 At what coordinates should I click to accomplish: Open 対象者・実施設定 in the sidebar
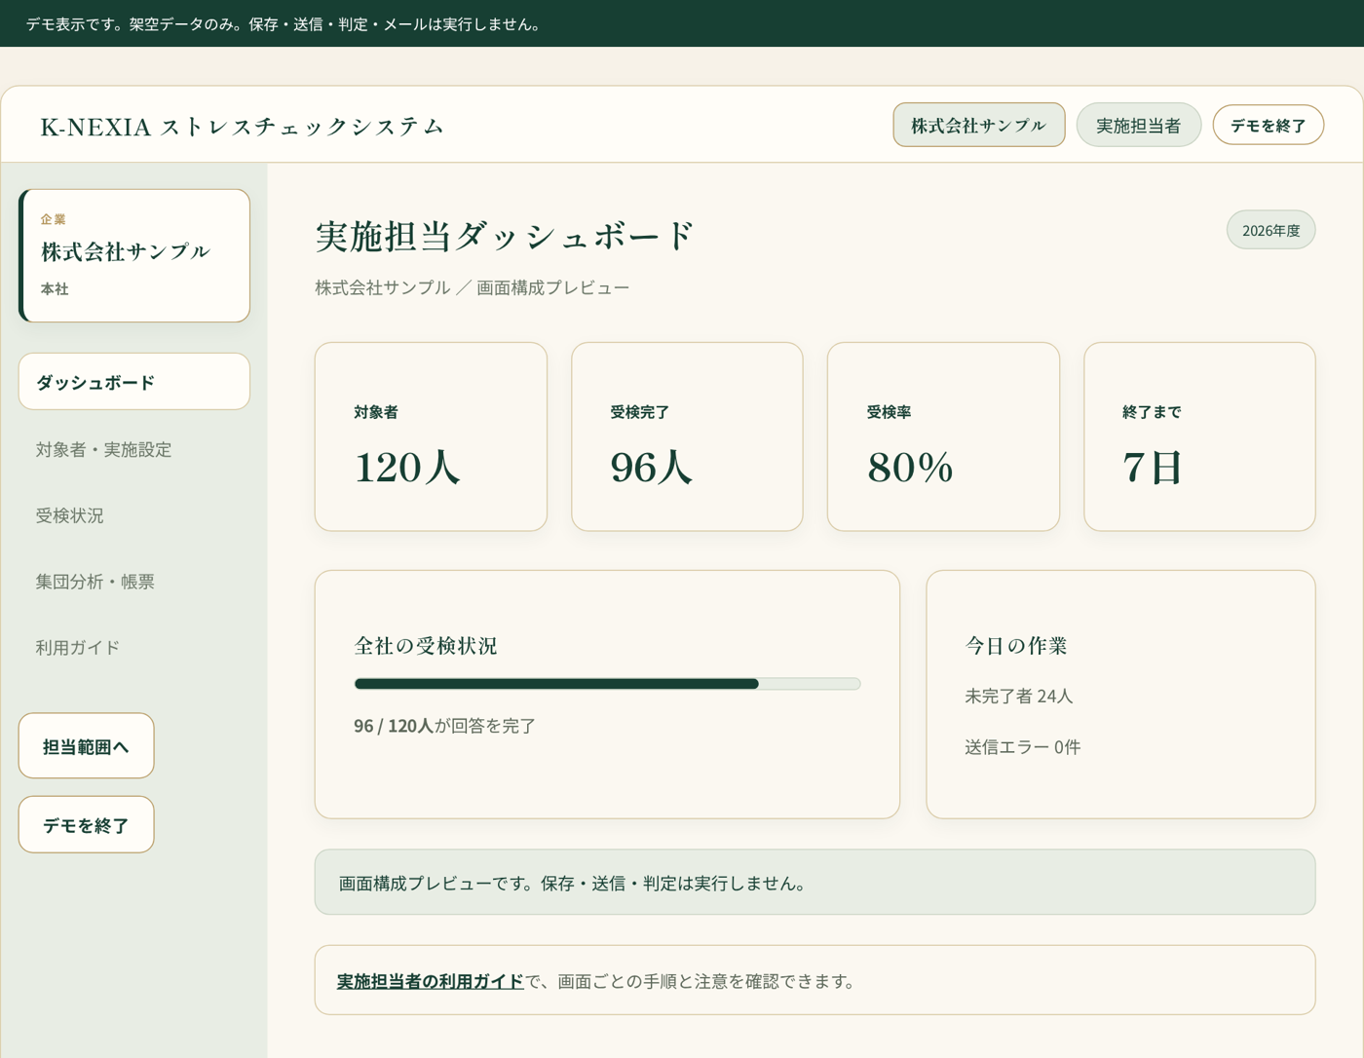click(103, 449)
